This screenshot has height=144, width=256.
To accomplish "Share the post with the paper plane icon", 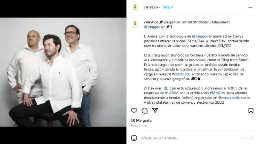I will point(155,110).
